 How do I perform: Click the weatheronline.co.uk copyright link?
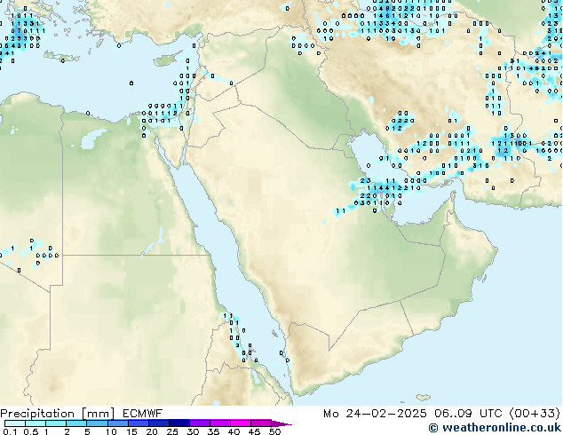tap(495, 428)
